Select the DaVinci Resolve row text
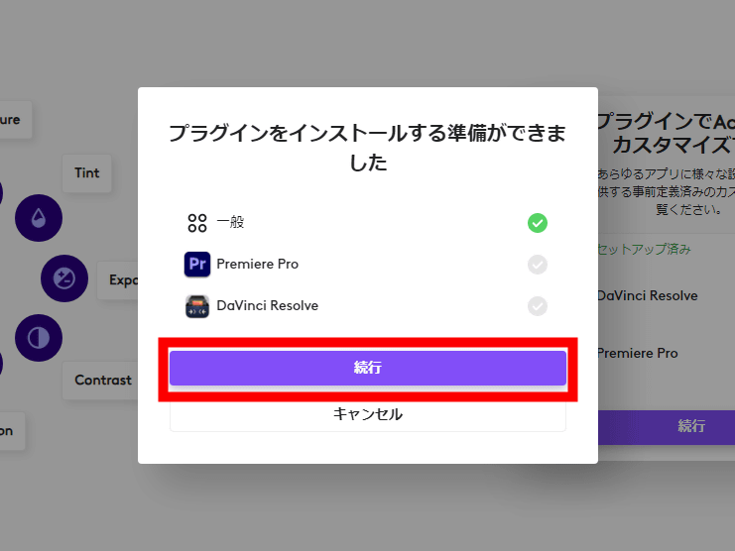735x551 pixels. pos(267,305)
